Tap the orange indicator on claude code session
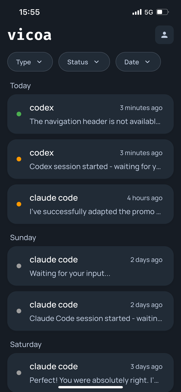The height and width of the screenshot is (392, 181). (19, 204)
